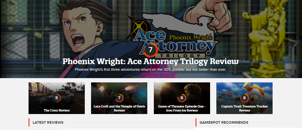302x130 pixels.
Task: Click the hero subtitle about the 3DS return
Action: (x=151, y=70)
